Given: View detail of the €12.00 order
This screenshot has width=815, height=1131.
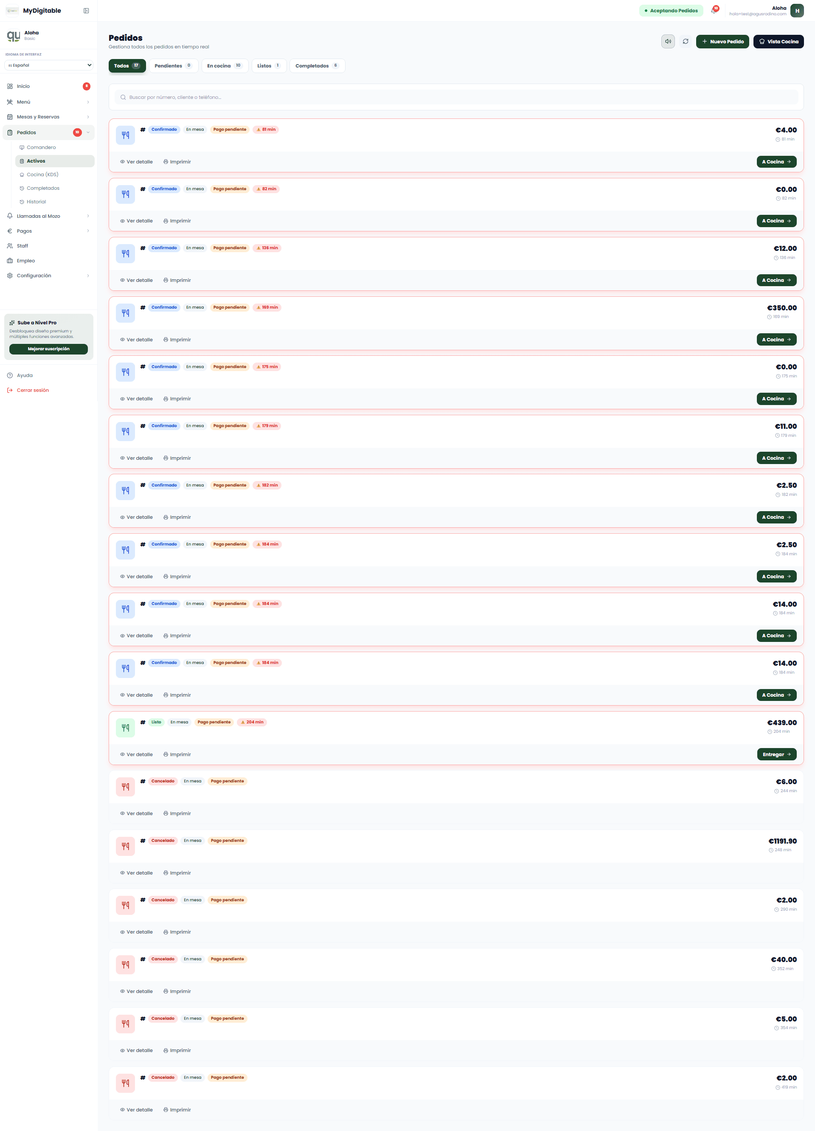Looking at the screenshot, I should coord(136,280).
